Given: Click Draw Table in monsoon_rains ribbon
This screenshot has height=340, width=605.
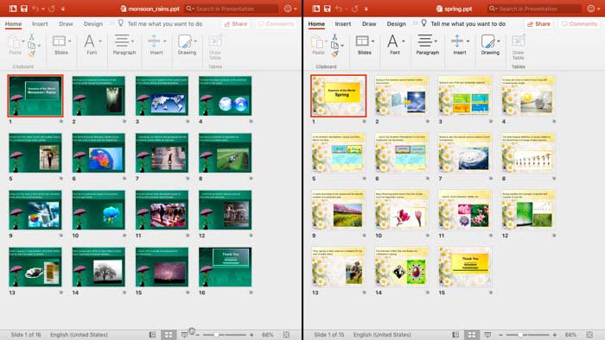Looking at the screenshot, I should click(215, 47).
